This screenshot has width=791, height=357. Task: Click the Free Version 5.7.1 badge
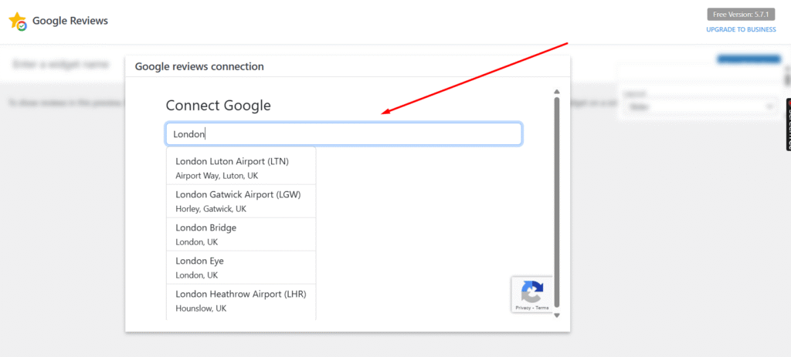[x=741, y=14]
